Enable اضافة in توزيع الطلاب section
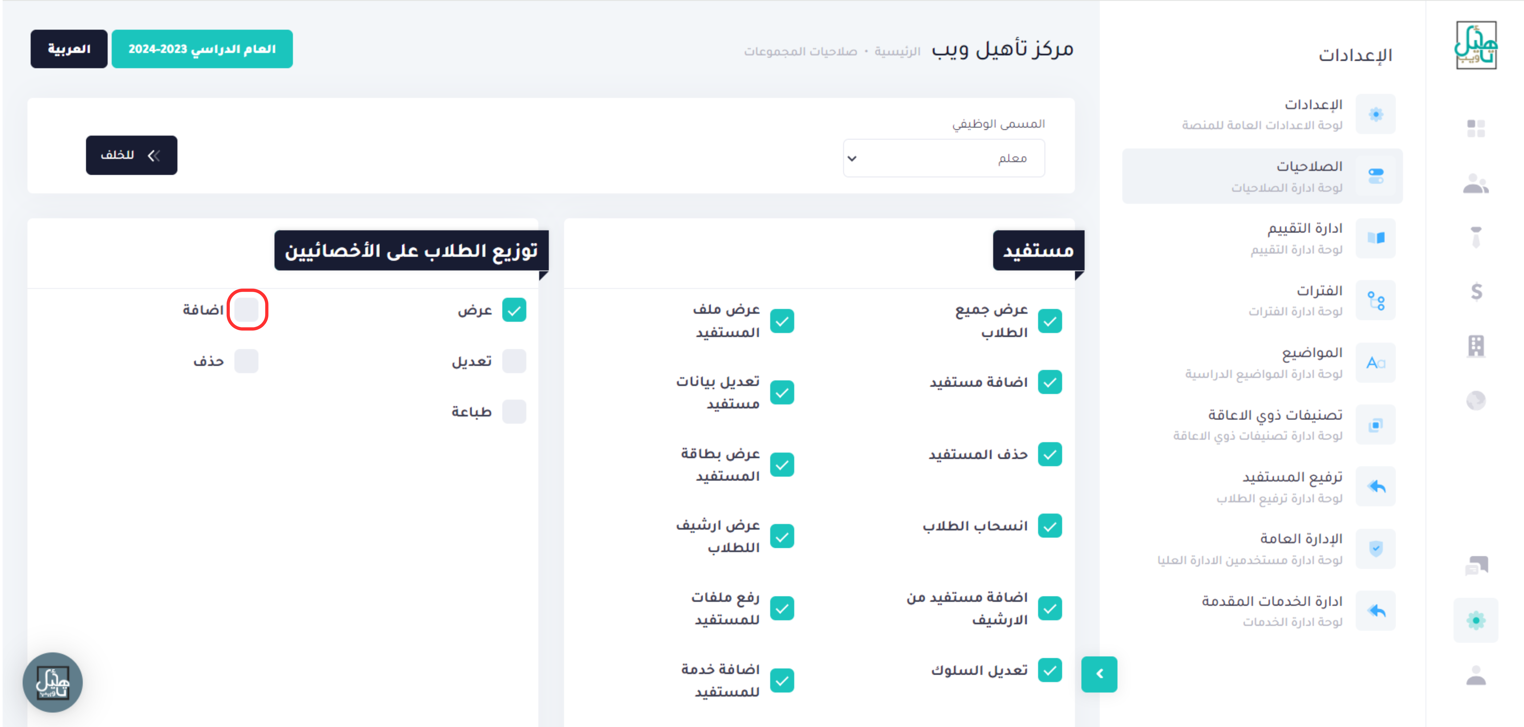The height and width of the screenshot is (727, 1524). [x=246, y=310]
